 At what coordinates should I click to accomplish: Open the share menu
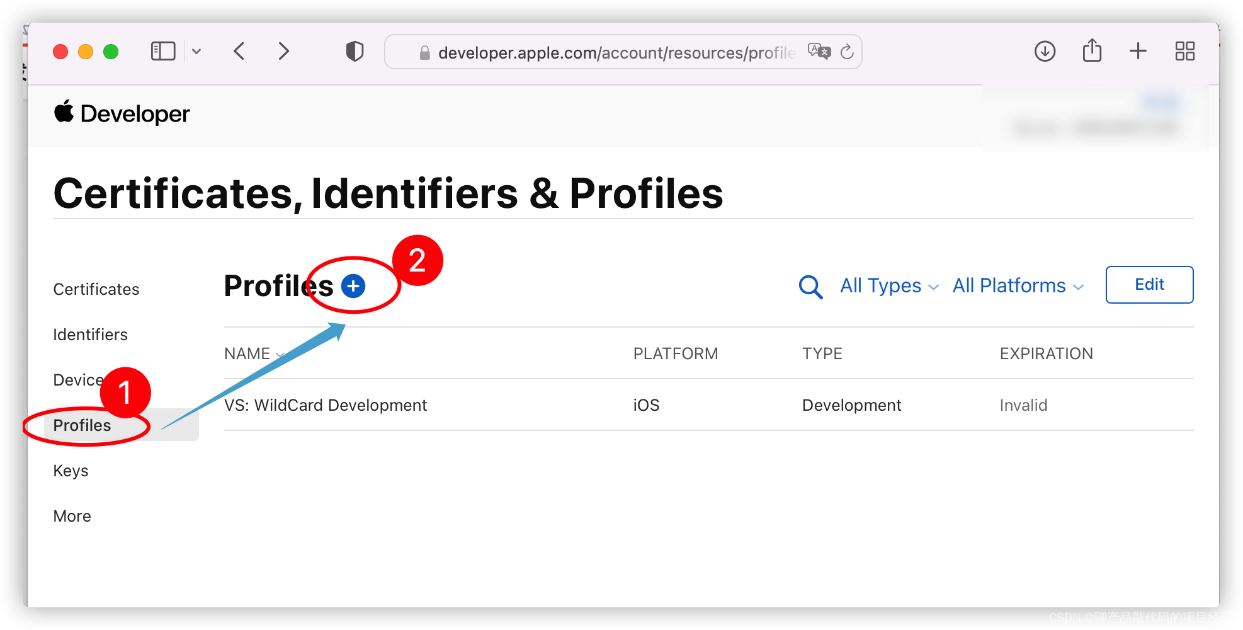pos(1093,50)
